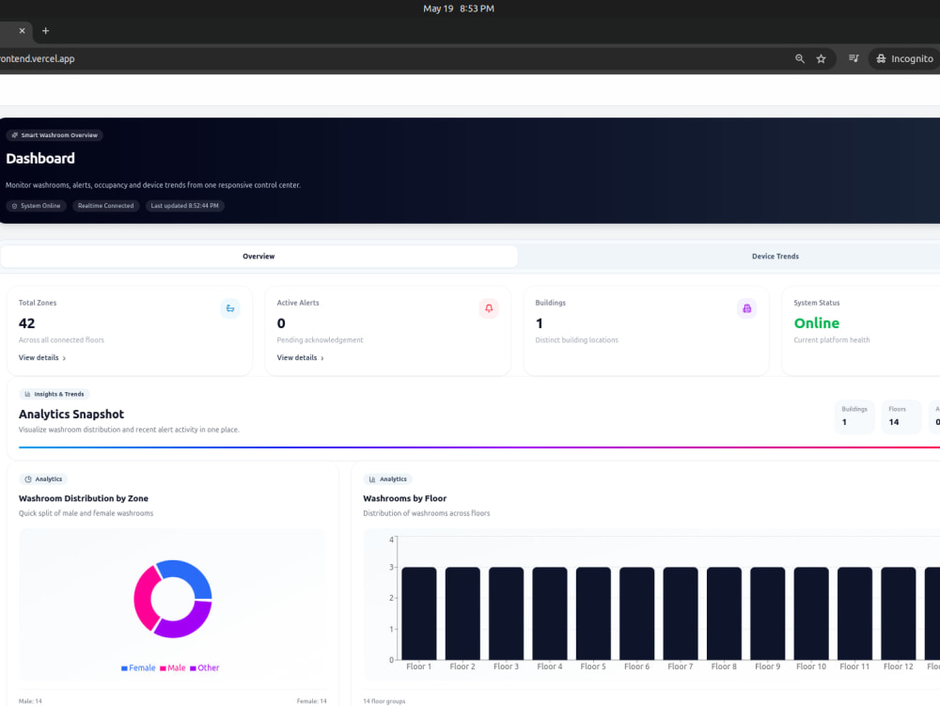Click the Analytics Snapshot heading
Viewport: 940px width, 706px height.
(x=71, y=415)
